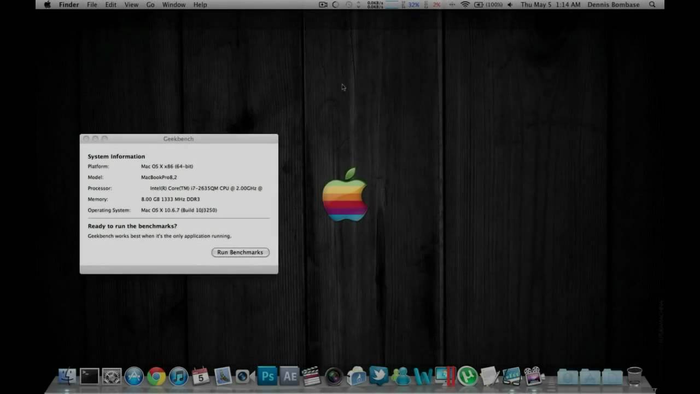
Task: Open the App Store dock icon
Action: tap(134, 376)
